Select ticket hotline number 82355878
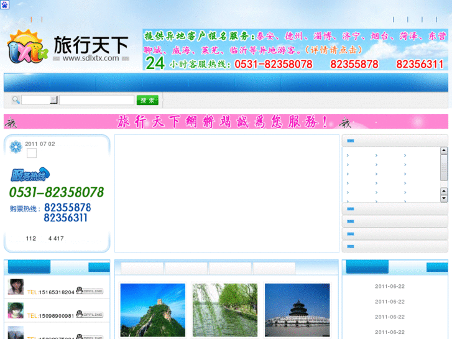 pos(67,207)
